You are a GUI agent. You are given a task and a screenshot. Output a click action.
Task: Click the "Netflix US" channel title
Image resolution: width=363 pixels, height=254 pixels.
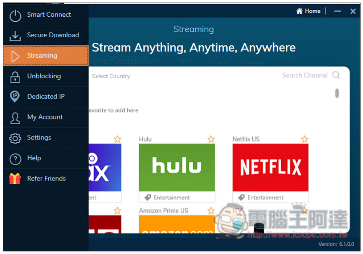click(246, 139)
